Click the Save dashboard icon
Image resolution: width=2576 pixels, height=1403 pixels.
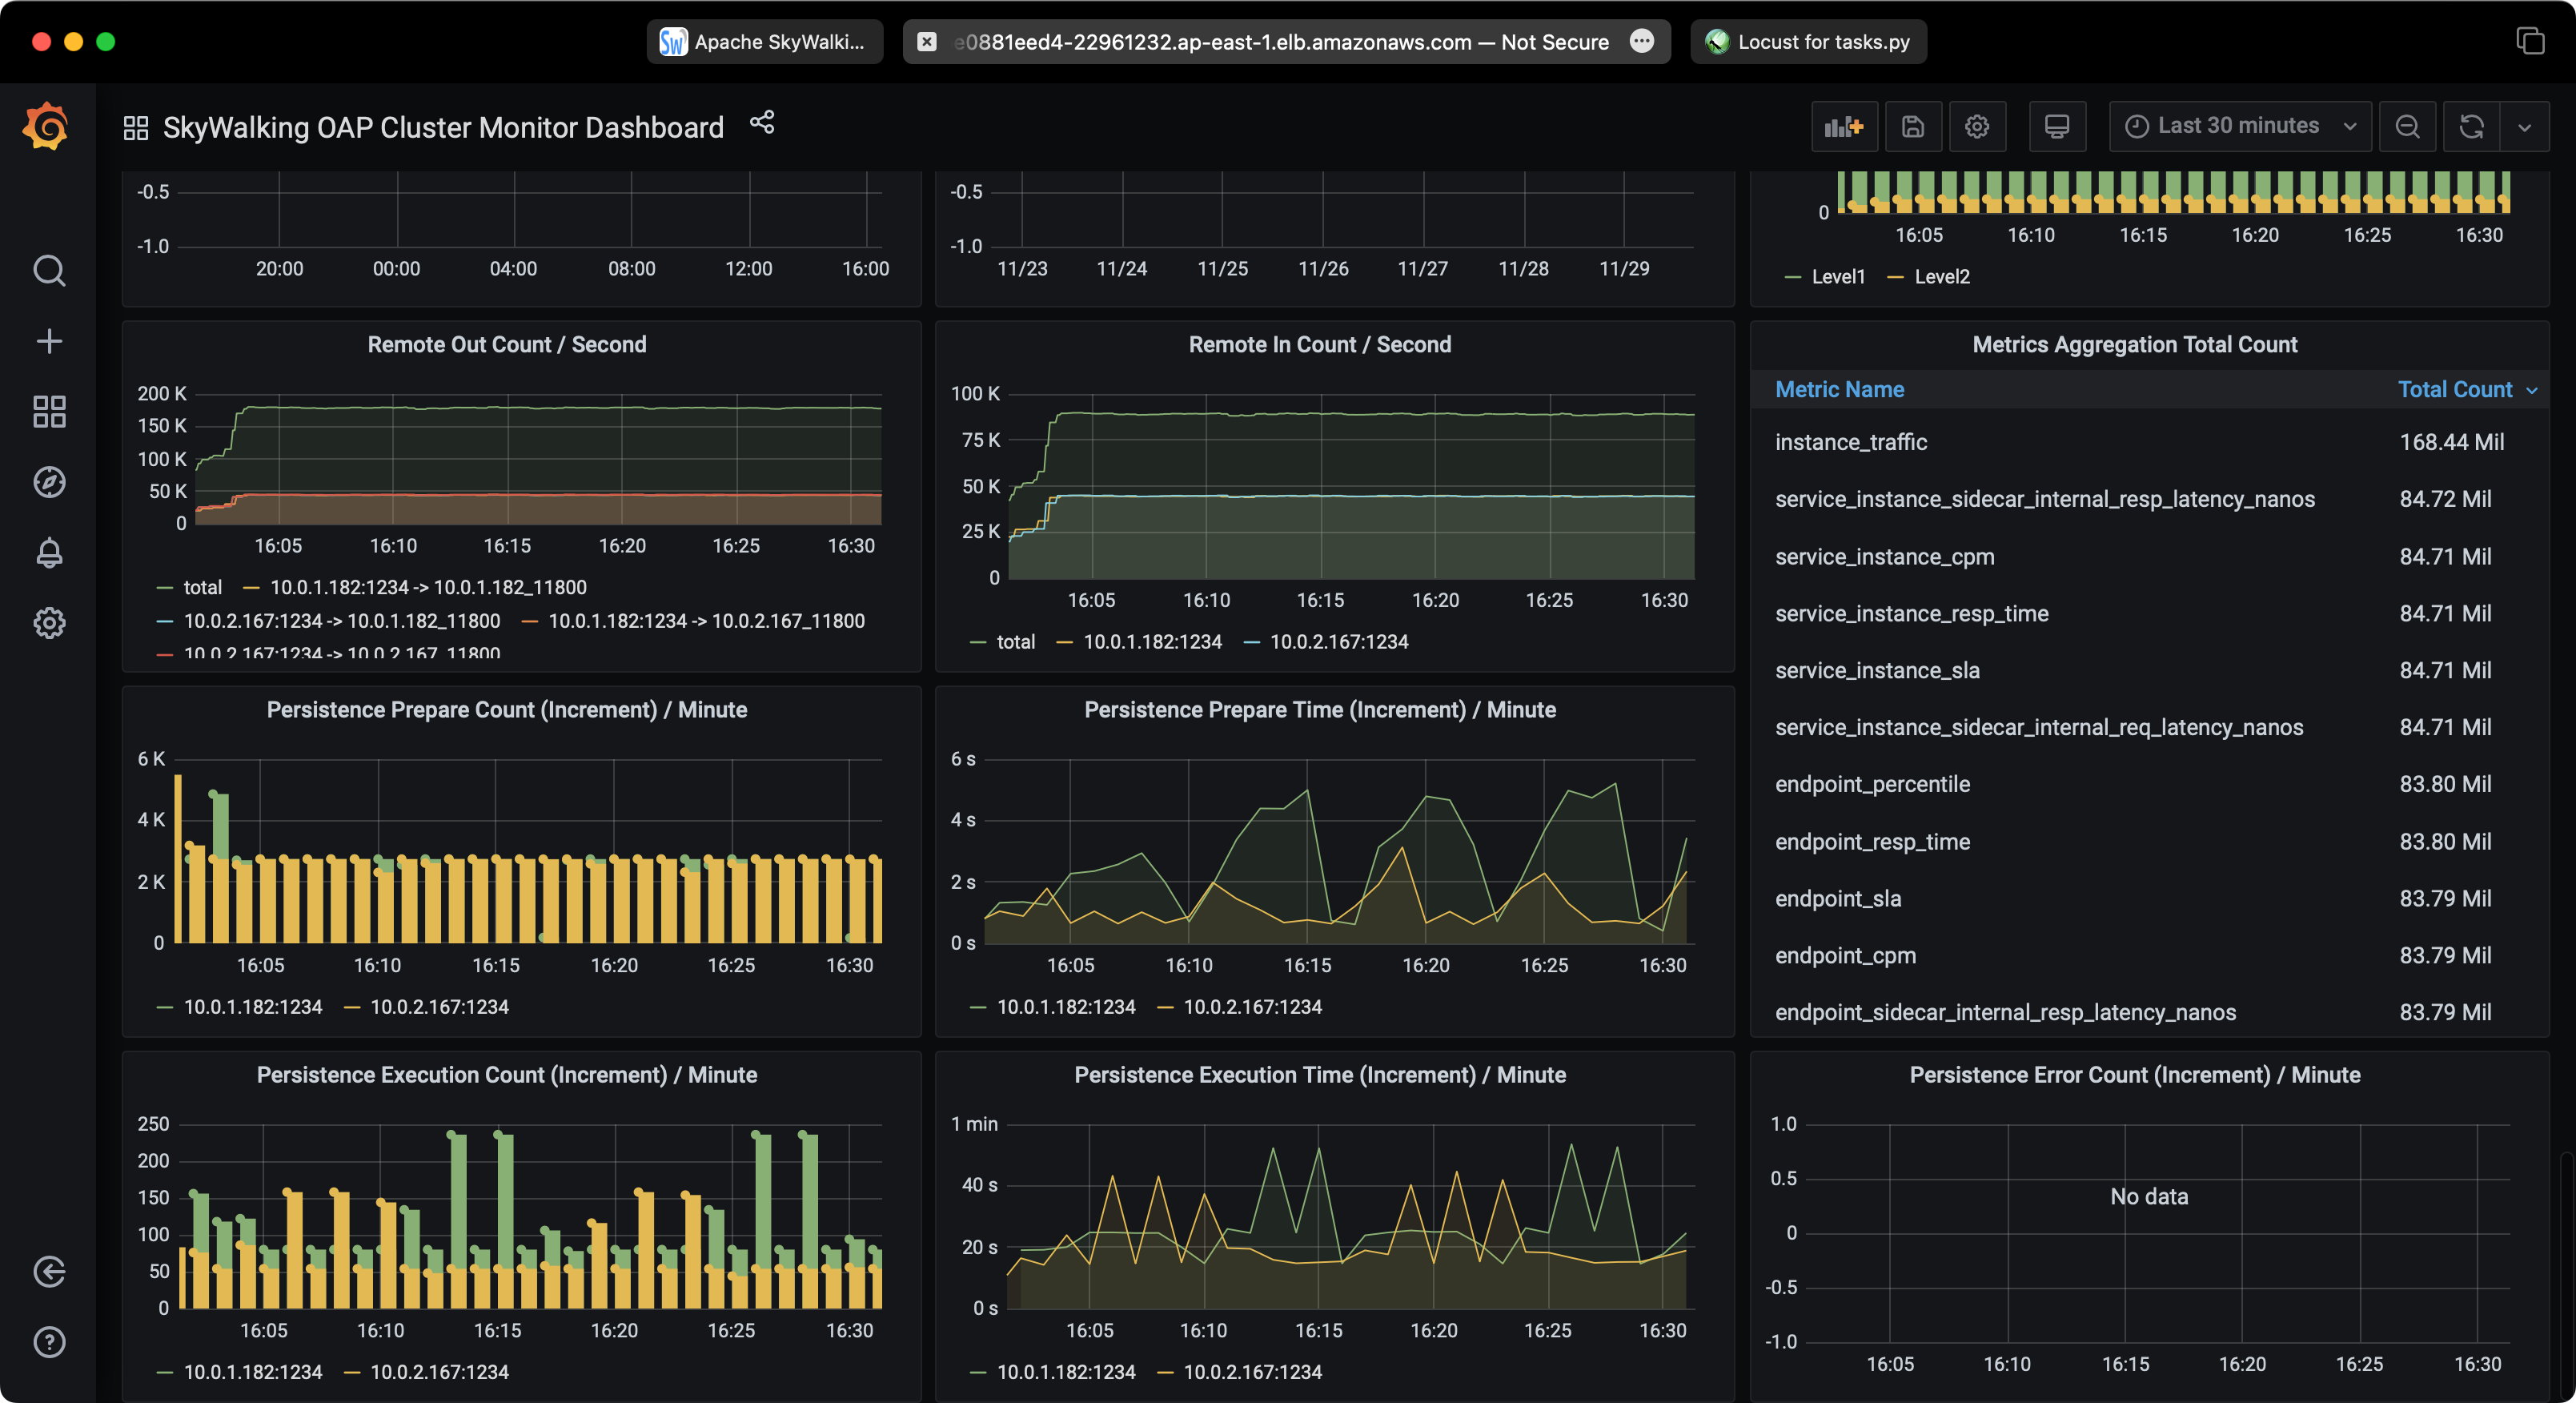pos(1912,127)
